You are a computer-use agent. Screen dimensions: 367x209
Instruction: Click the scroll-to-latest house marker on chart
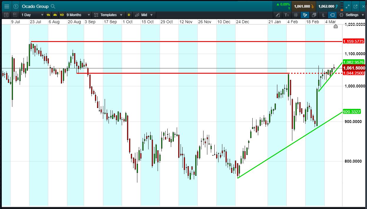[336, 26]
